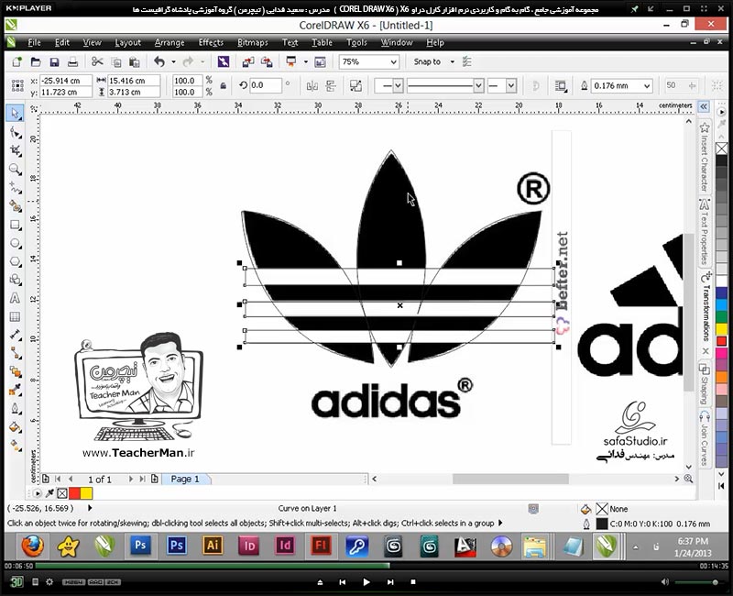The height and width of the screenshot is (596, 733).
Task: Open the outline width 0.176 mm dropdown
Action: tap(647, 85)
